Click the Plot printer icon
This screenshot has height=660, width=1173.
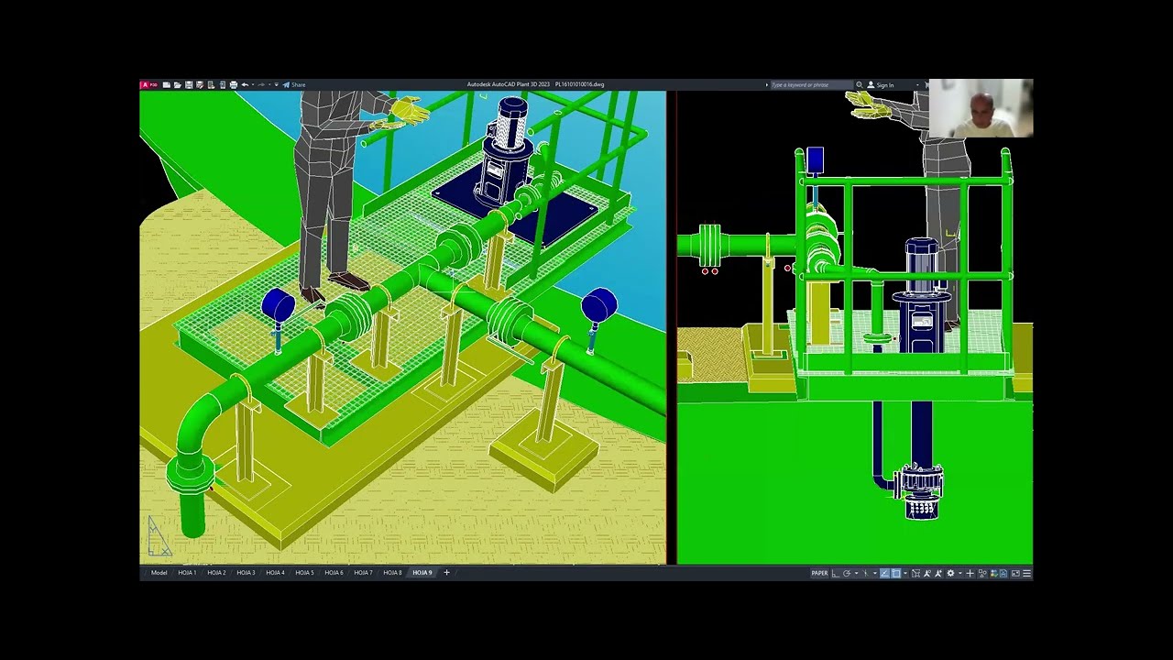click(234, 84)
